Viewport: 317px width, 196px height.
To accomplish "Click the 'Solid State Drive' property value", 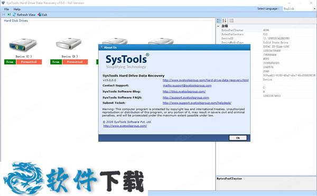I will point(275,43).
